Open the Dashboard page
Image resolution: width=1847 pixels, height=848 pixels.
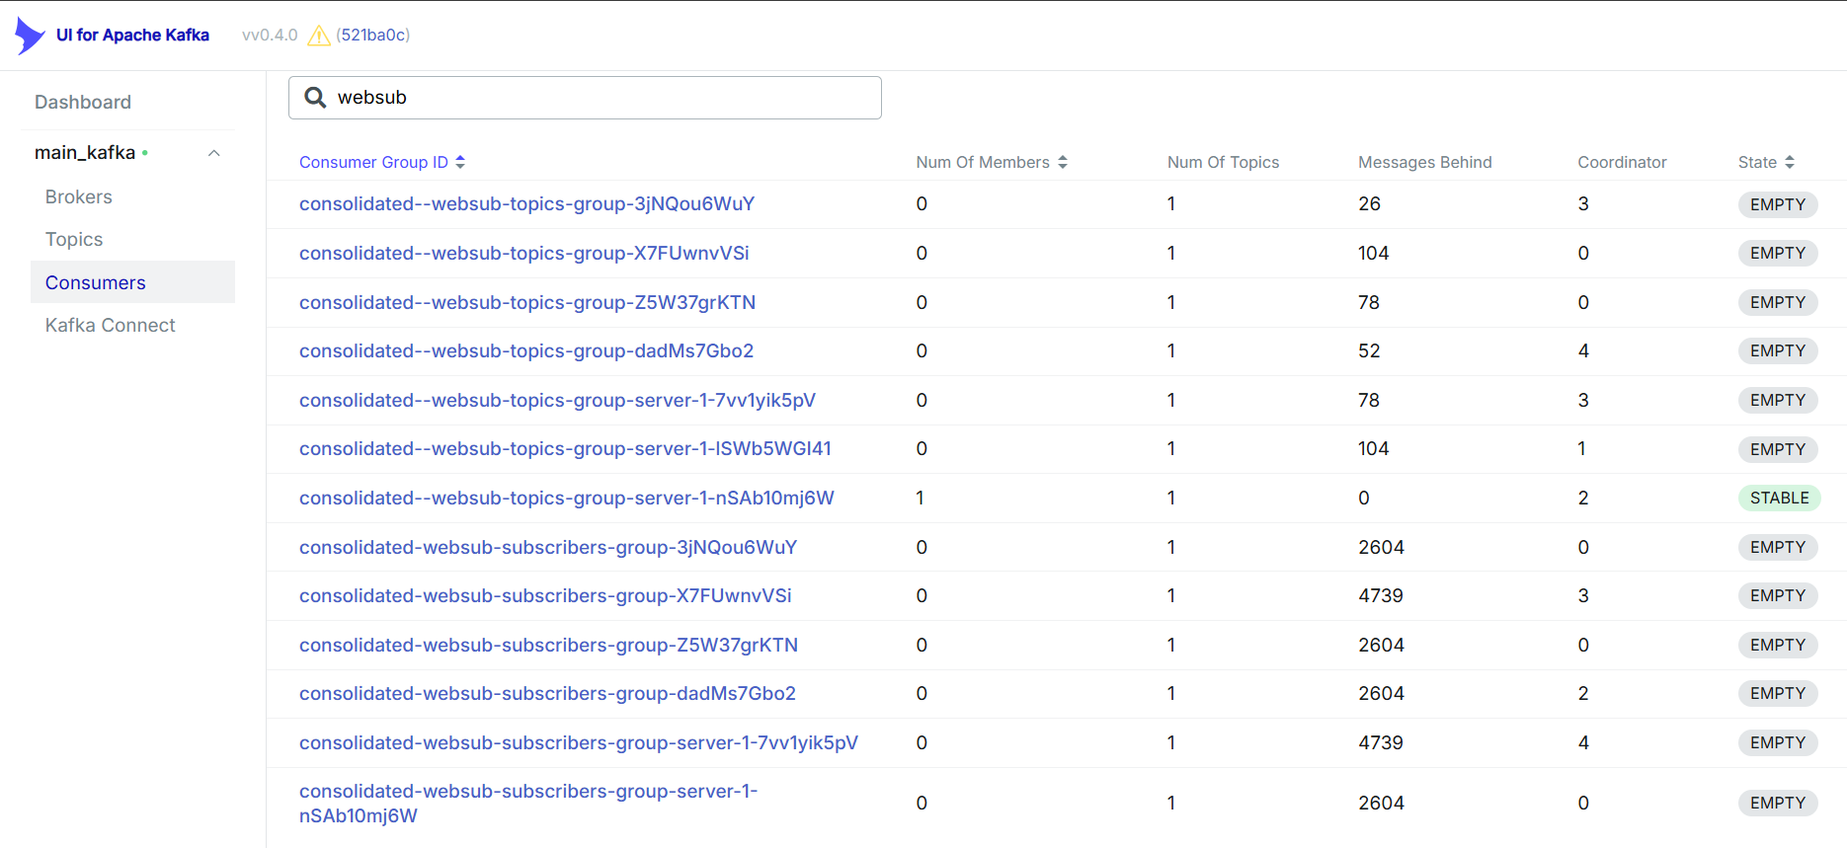click(x=83, y=102)
